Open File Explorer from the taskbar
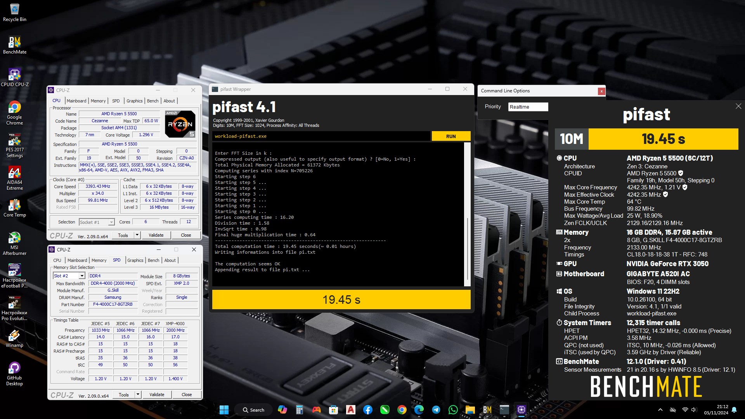745x419 pixels. tap(470, 410)
